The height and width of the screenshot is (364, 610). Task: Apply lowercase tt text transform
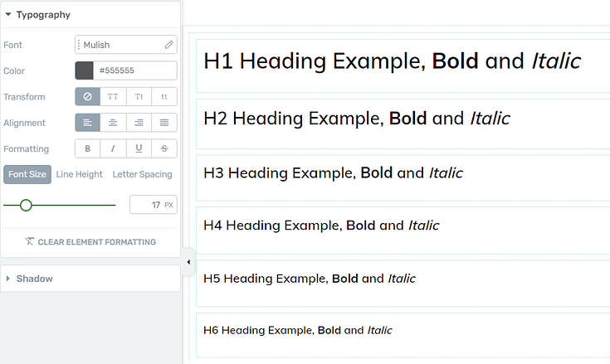164,97
